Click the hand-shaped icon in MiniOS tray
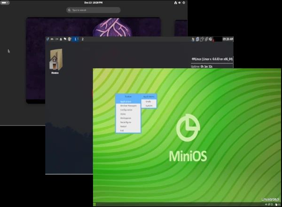Viewport: 282px width, 207px height. coord(276,205)
